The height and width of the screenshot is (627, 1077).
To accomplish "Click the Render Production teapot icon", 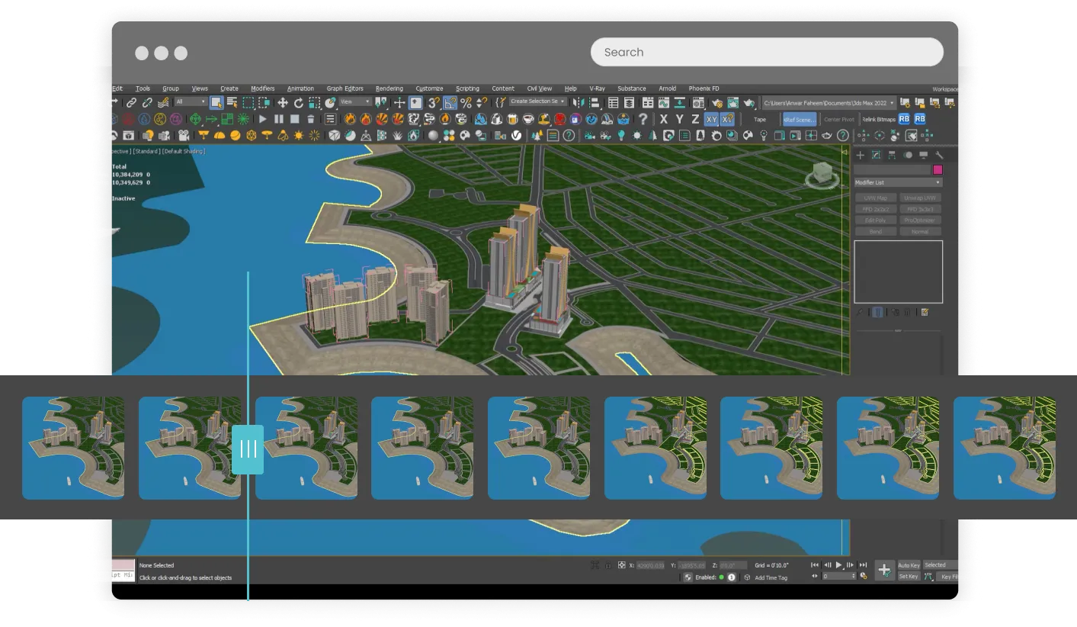I will pos(748,103).
